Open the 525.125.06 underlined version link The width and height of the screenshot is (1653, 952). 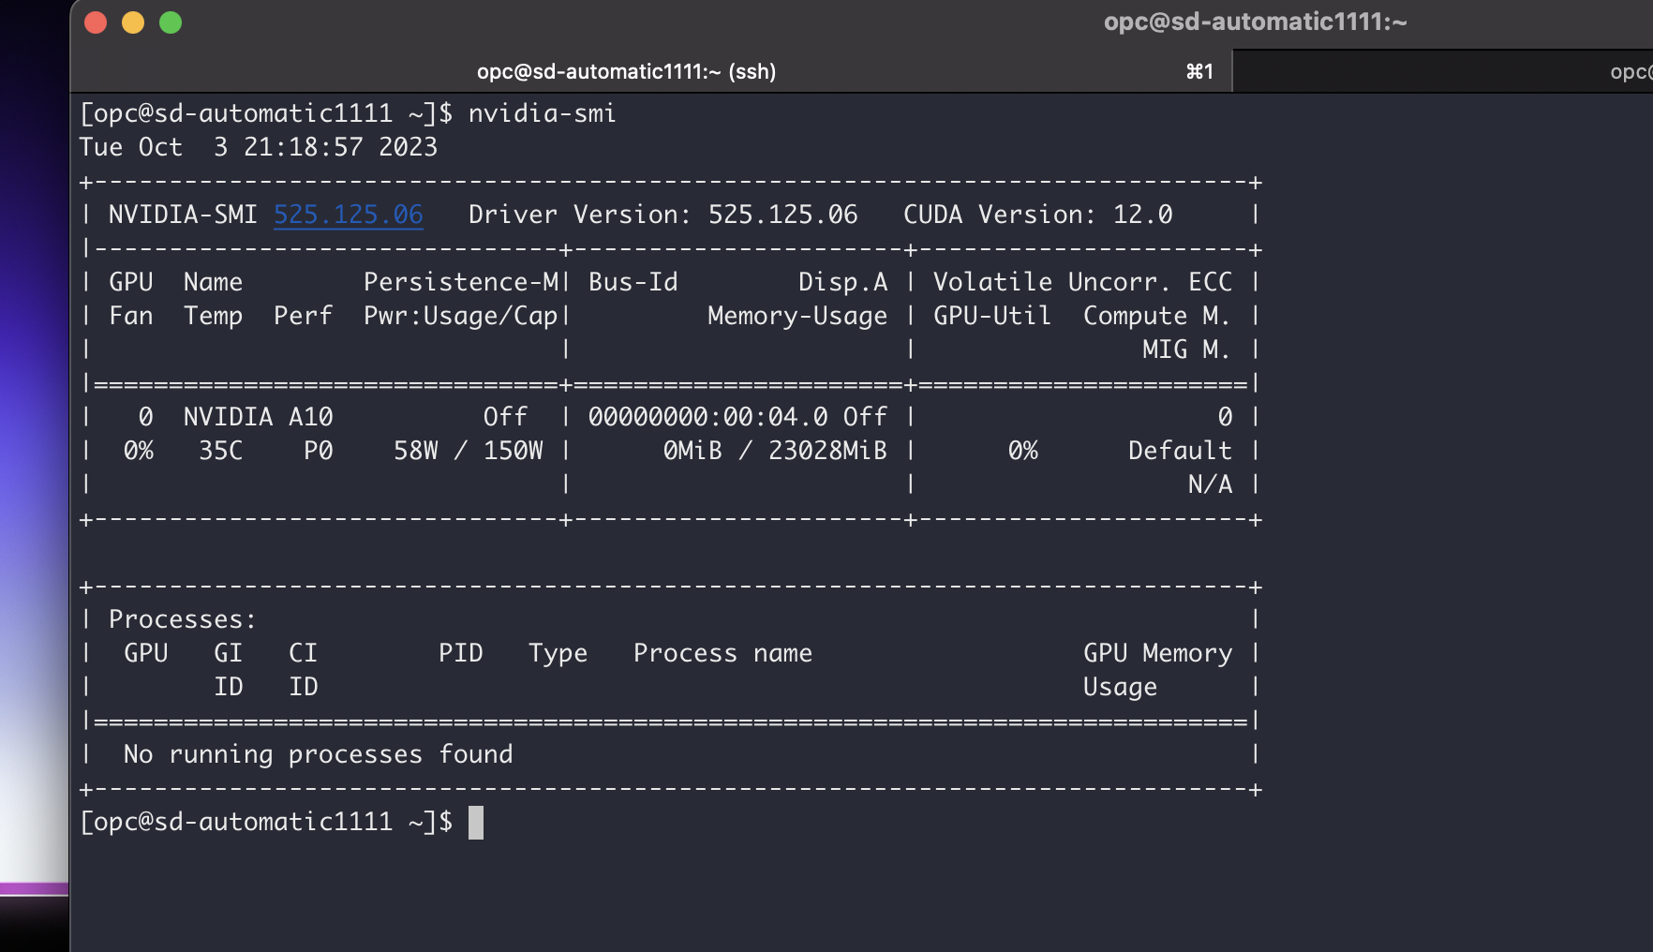[349, 215]
